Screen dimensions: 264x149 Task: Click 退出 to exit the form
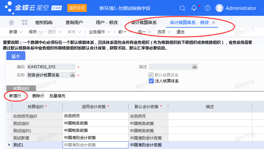pyautogui.click(x=180, y=32)
